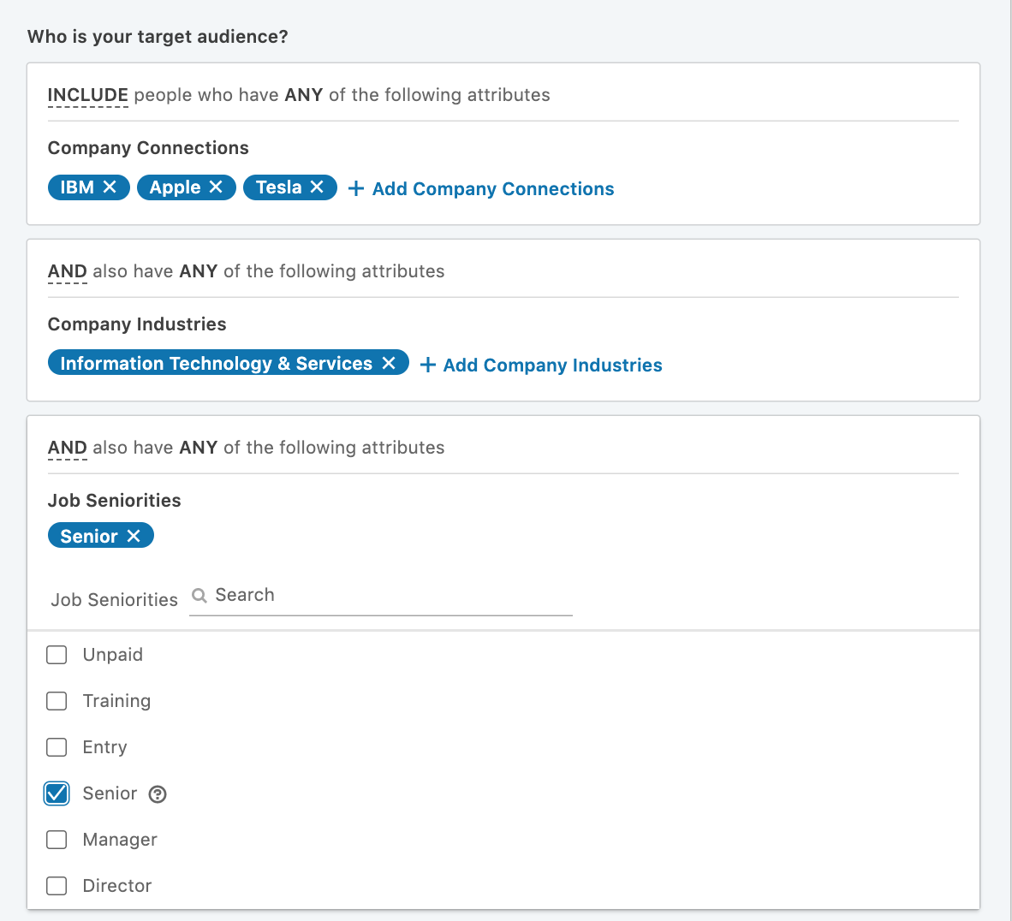The width and height of the screenshot is (1012, 921).
Task: Click the Director option label
Action: [x=116, y=886]
